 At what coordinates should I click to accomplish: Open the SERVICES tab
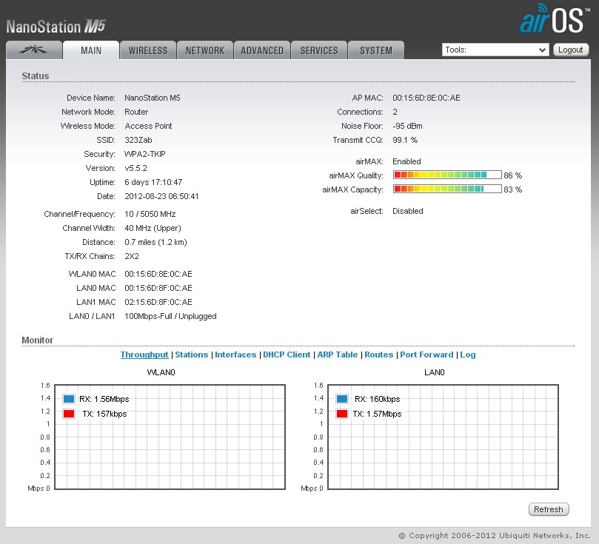click(x=319, y=50)
